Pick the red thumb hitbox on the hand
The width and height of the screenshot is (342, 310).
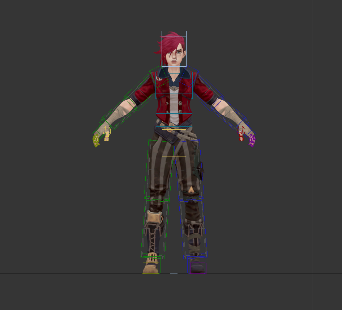(241, 134)
